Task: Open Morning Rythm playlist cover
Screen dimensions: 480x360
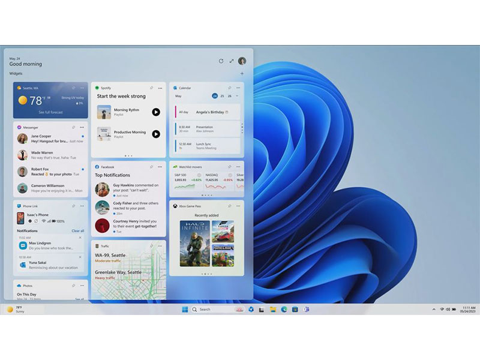Action: [104, 112]
